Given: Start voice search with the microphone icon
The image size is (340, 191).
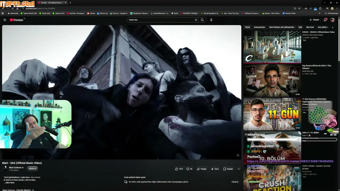Looking at the screenshot, I should click(211, 20).
